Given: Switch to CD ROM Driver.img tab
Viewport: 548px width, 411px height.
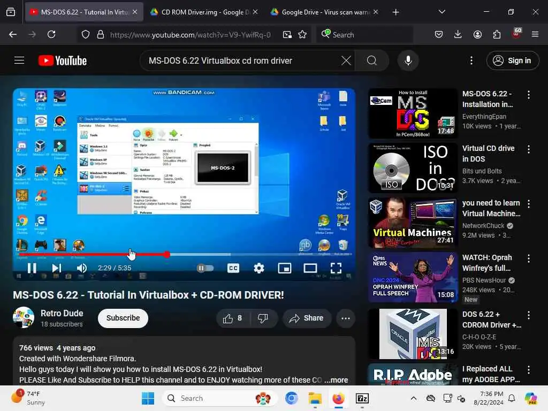Looking at the screenshot, I should point(204,12).
